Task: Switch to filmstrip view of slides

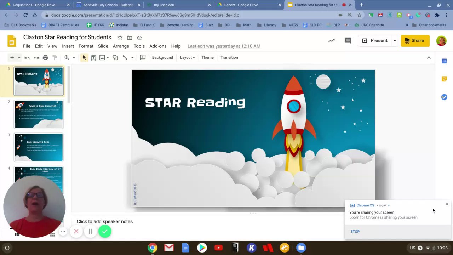Action: pos(17,234)
